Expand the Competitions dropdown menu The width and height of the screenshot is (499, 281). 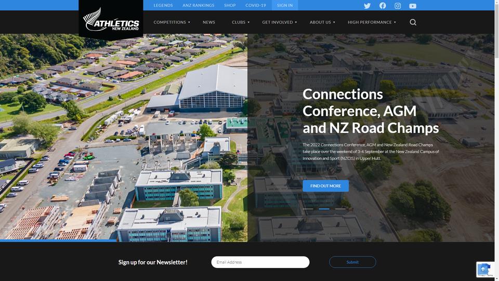coord(172,22)
